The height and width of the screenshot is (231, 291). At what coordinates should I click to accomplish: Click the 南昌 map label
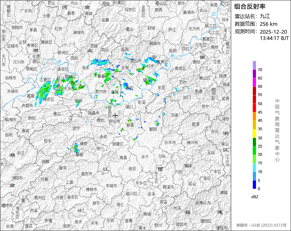pos(123,158)
